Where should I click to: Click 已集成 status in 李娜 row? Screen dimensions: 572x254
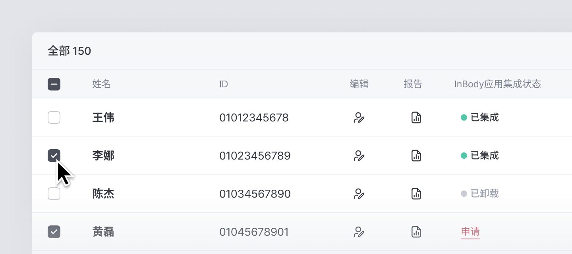[x=480, y=156]
